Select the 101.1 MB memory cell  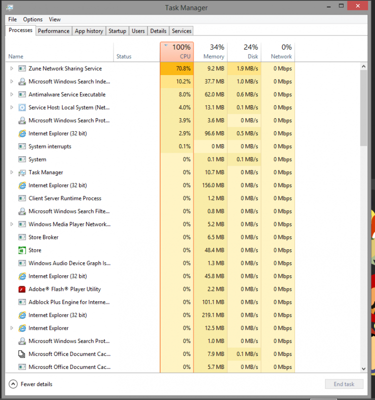pyautogui.click(x=210, y=302)
